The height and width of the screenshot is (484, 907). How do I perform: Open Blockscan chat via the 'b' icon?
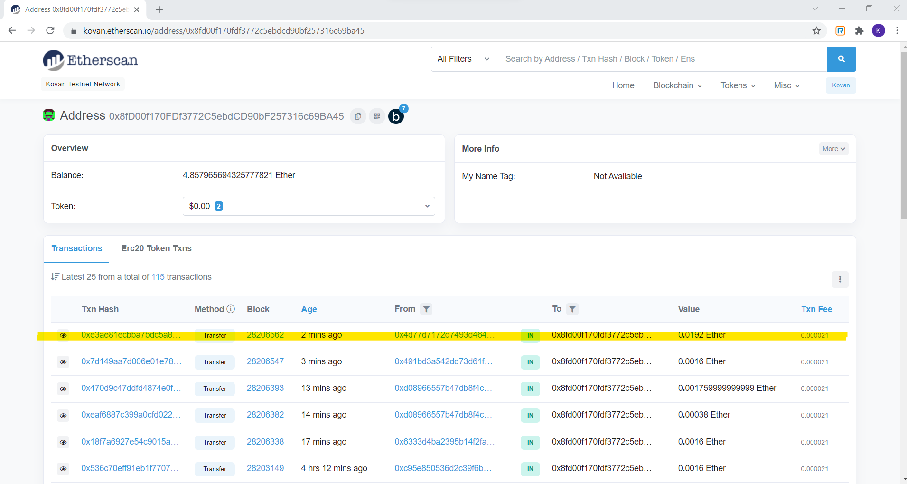point(395,116)
